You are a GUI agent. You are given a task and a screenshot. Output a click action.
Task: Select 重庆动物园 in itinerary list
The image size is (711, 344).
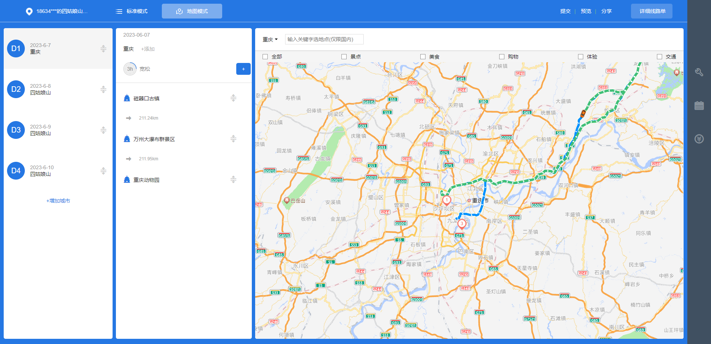146,180
